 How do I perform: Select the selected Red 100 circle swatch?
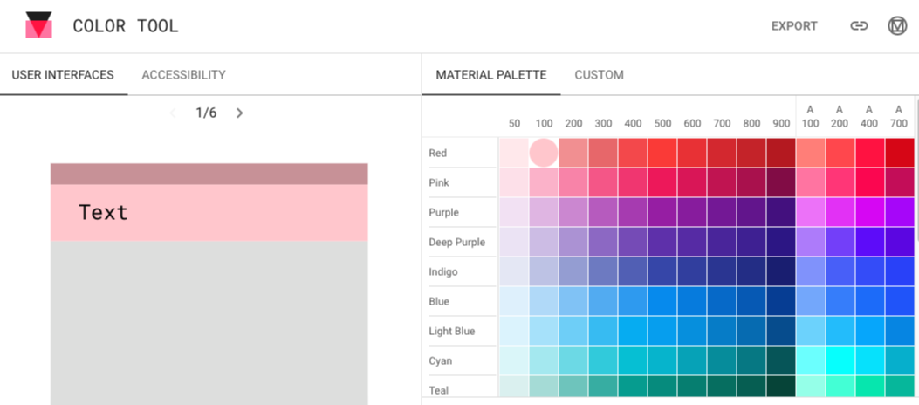tap(543, 153)
